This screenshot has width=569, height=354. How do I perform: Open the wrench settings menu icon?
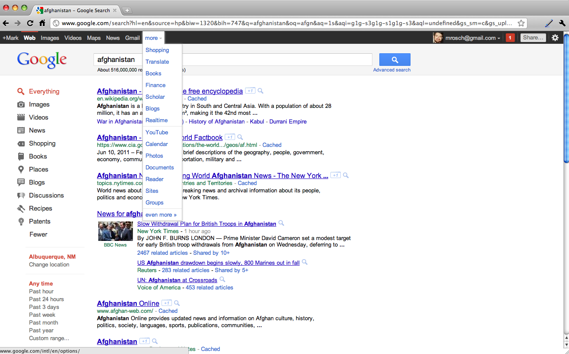tap(562, 23)
